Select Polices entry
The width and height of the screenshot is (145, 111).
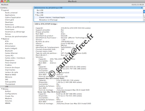pyautogui.click(x=8, y=34)
